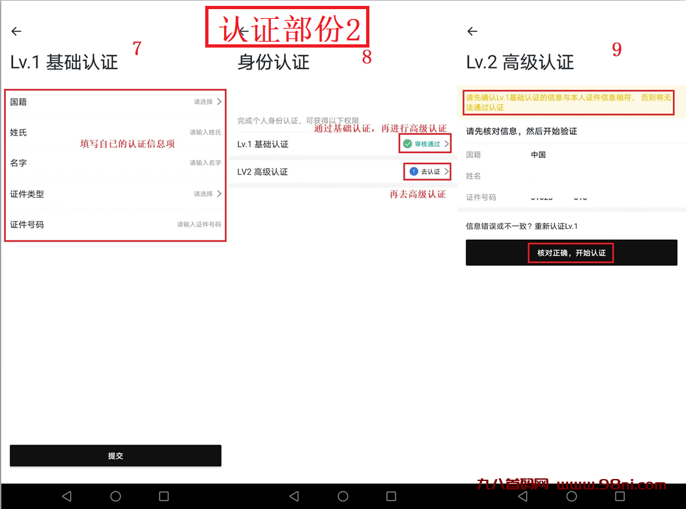
Task: Click the back arrow on Lv.2 高级认证 page
Action: (471, 31)
